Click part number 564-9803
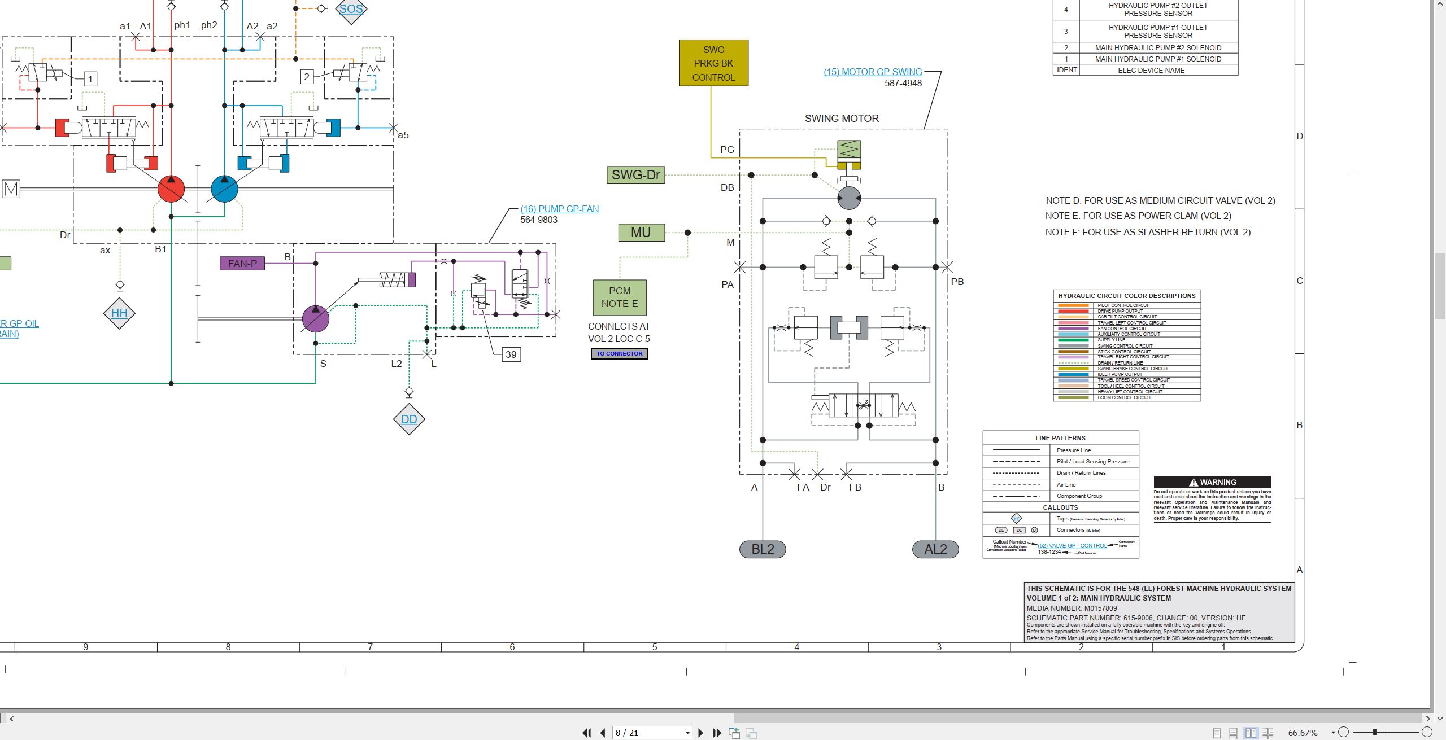 click(x=539, y=220)
